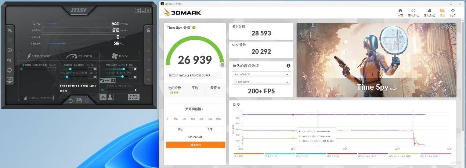
Task: Click the Home icon in 3DMark navigation
Action: pos(400,12)
